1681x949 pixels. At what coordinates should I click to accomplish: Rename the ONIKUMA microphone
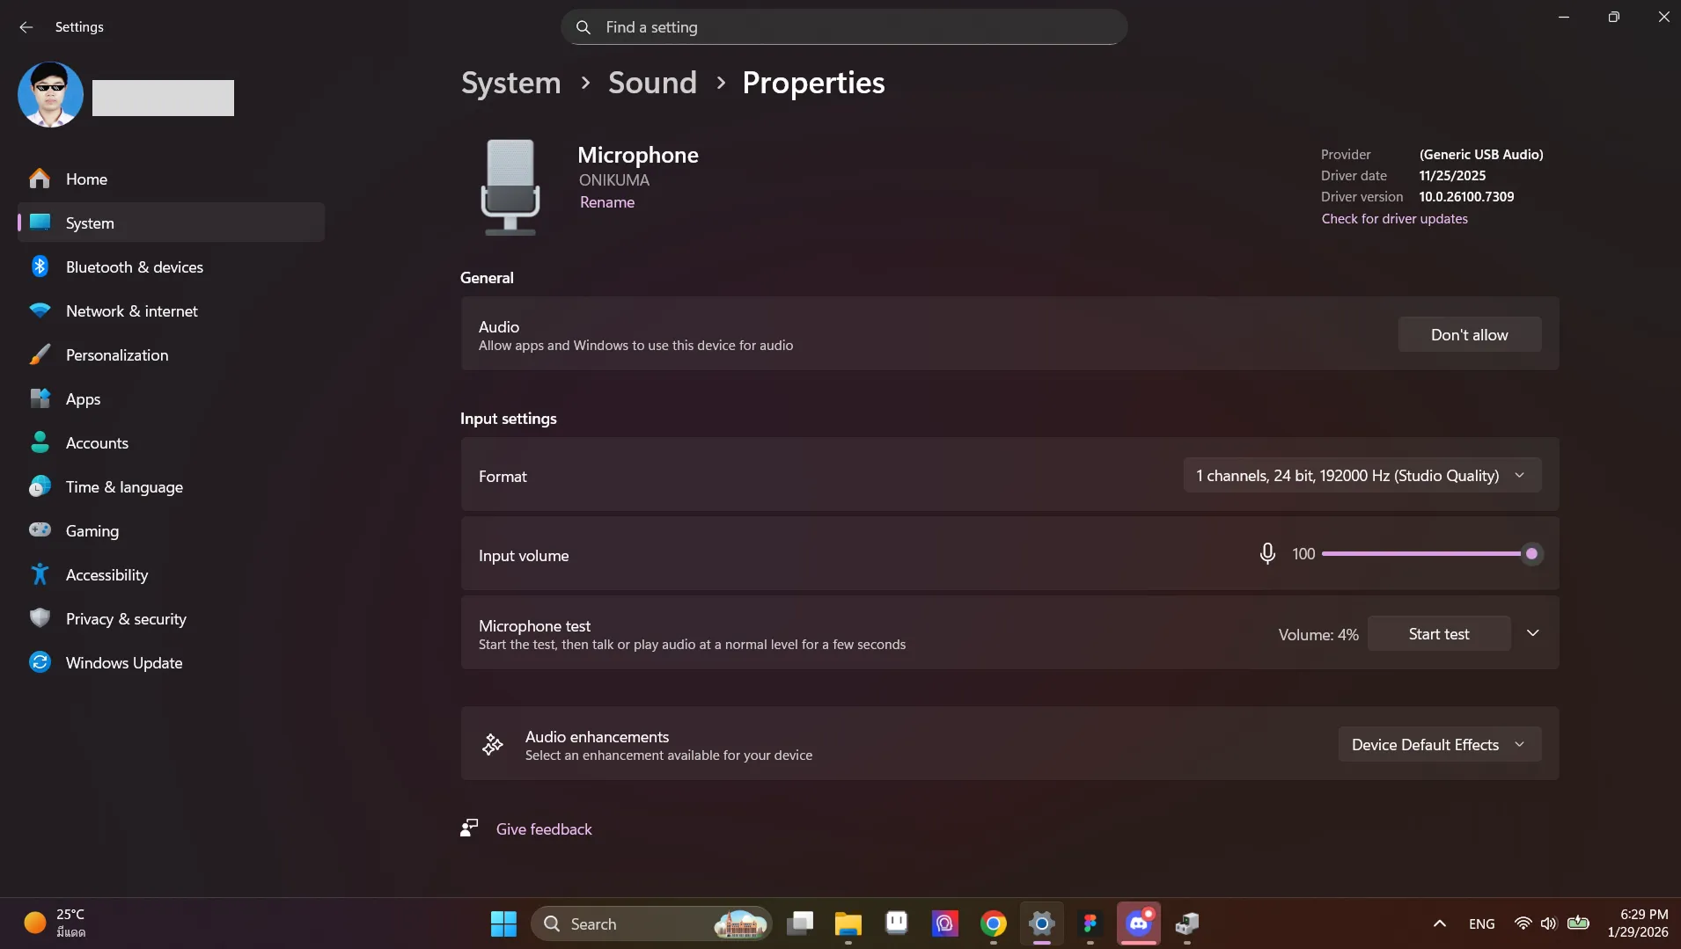[x=606, y=202]
